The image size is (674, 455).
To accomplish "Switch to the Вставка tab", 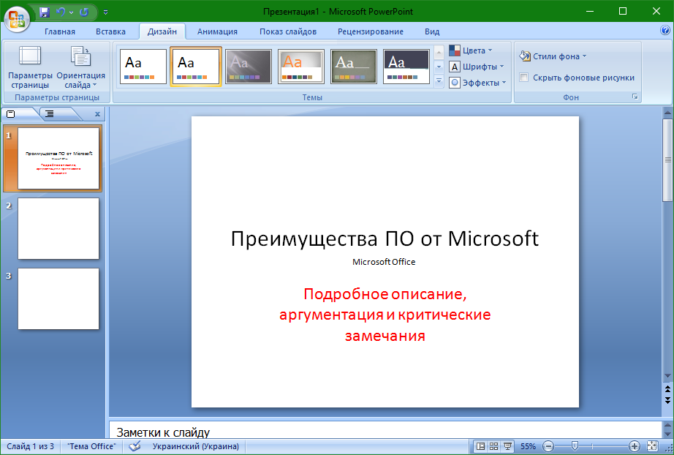I will [x=110, y=31].
